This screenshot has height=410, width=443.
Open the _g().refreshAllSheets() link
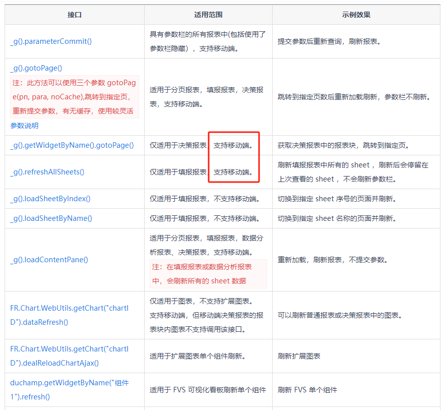point(47,172)
